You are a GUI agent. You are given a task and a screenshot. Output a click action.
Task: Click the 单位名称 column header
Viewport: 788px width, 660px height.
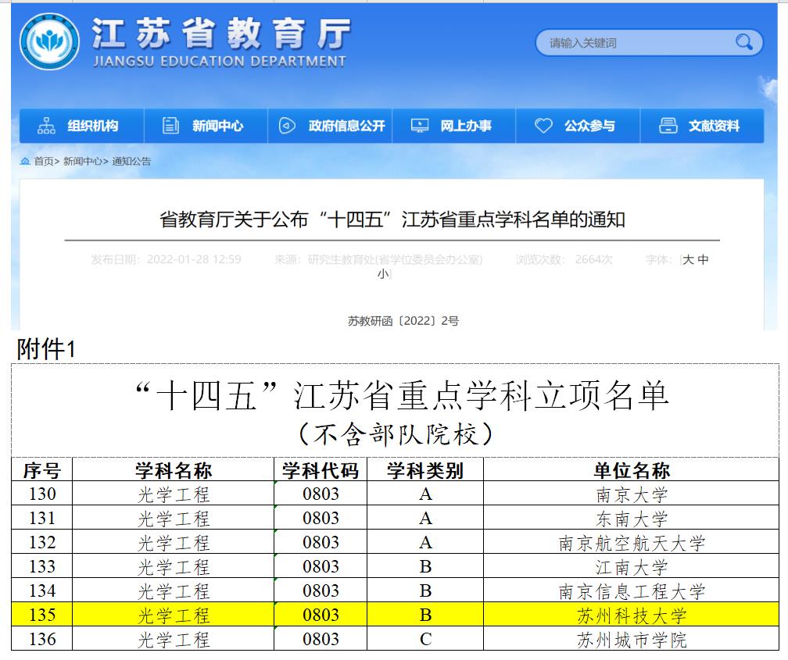[631, 470]
